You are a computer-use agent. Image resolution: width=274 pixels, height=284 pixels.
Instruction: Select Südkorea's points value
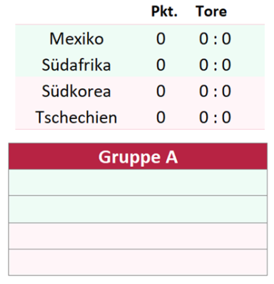(x=161, y=91)
